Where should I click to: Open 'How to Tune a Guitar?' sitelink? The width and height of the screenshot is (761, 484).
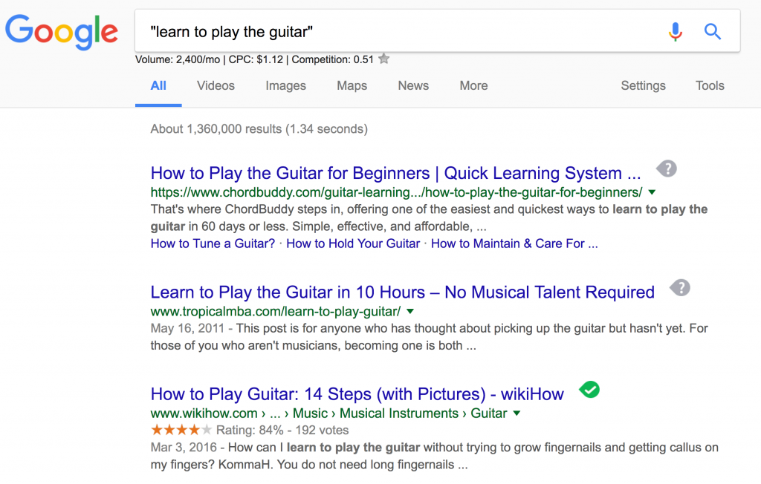pyautogui.click(x=213, y=243)
